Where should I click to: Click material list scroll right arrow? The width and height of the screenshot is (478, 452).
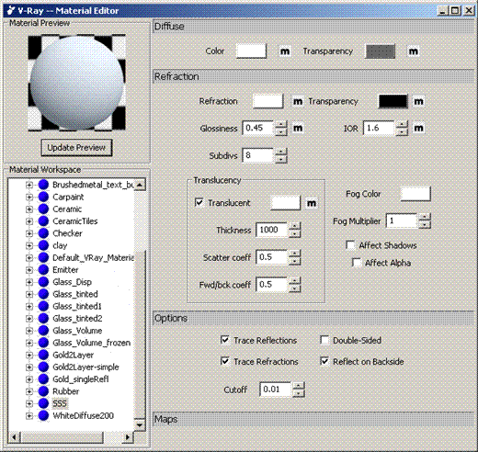128,437
